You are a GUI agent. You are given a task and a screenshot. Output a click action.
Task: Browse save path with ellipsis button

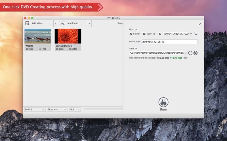coord(190,53)
